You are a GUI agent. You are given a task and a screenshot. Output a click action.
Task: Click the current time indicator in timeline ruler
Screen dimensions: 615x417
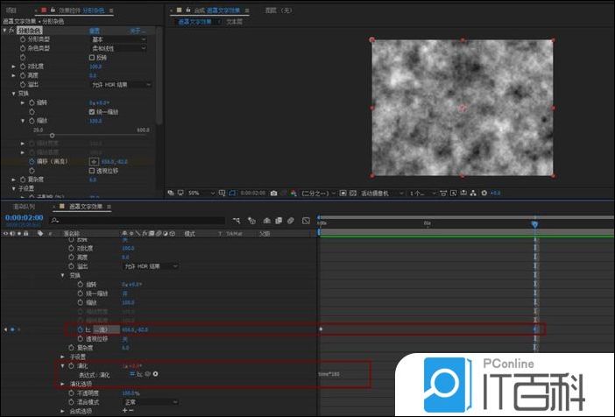[534, 224]
